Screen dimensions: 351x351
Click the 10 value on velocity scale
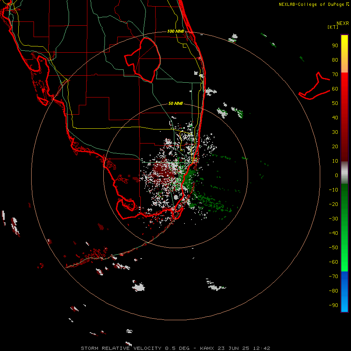point(335,161)
